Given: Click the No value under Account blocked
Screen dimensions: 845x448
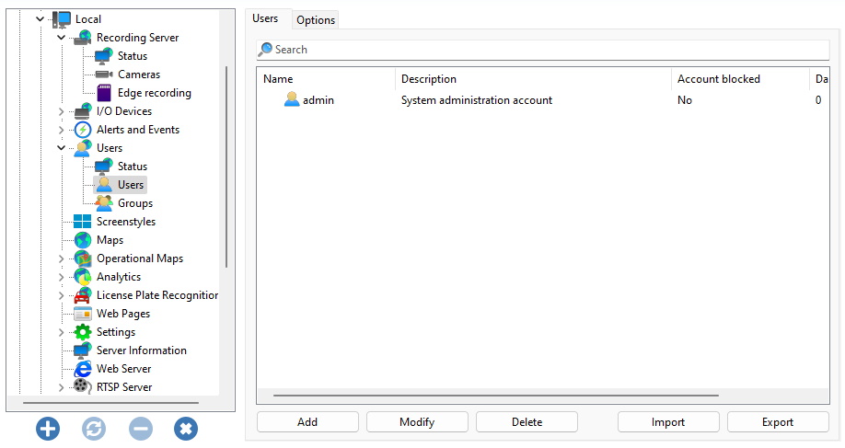Looking at the screenshot, I should 685,100.
